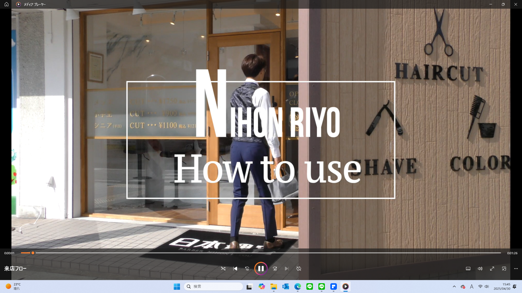Image resolution: width=522 pixels, height=293 pixels.
Task: Click the Media Player taskbar icon
Action: 346,286
